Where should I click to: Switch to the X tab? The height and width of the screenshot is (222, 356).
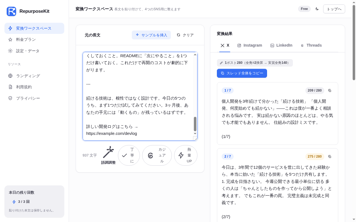pos(225,46)
